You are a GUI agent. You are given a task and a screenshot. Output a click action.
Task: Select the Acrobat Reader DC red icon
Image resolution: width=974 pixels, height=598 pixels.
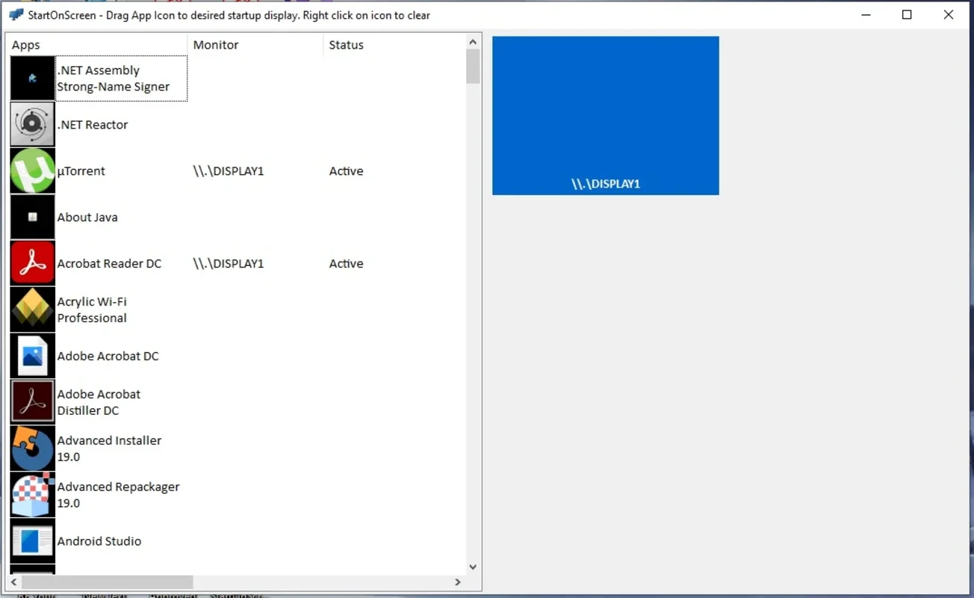(33, 264)
